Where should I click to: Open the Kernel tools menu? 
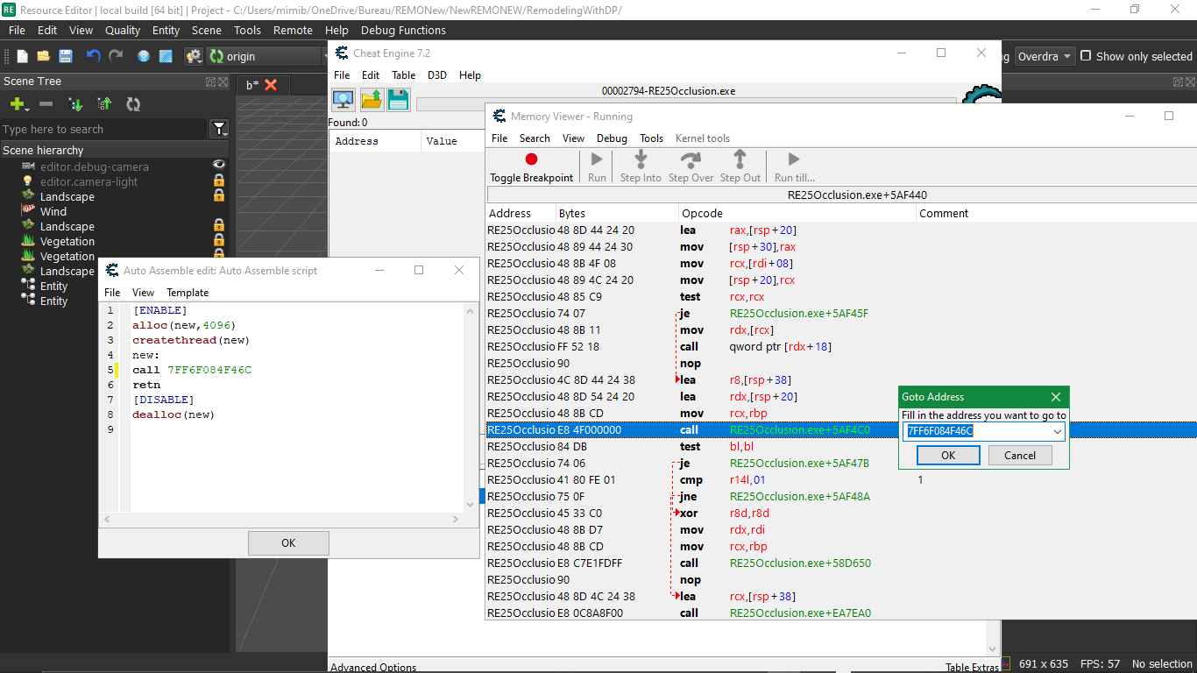pos(702,138)
